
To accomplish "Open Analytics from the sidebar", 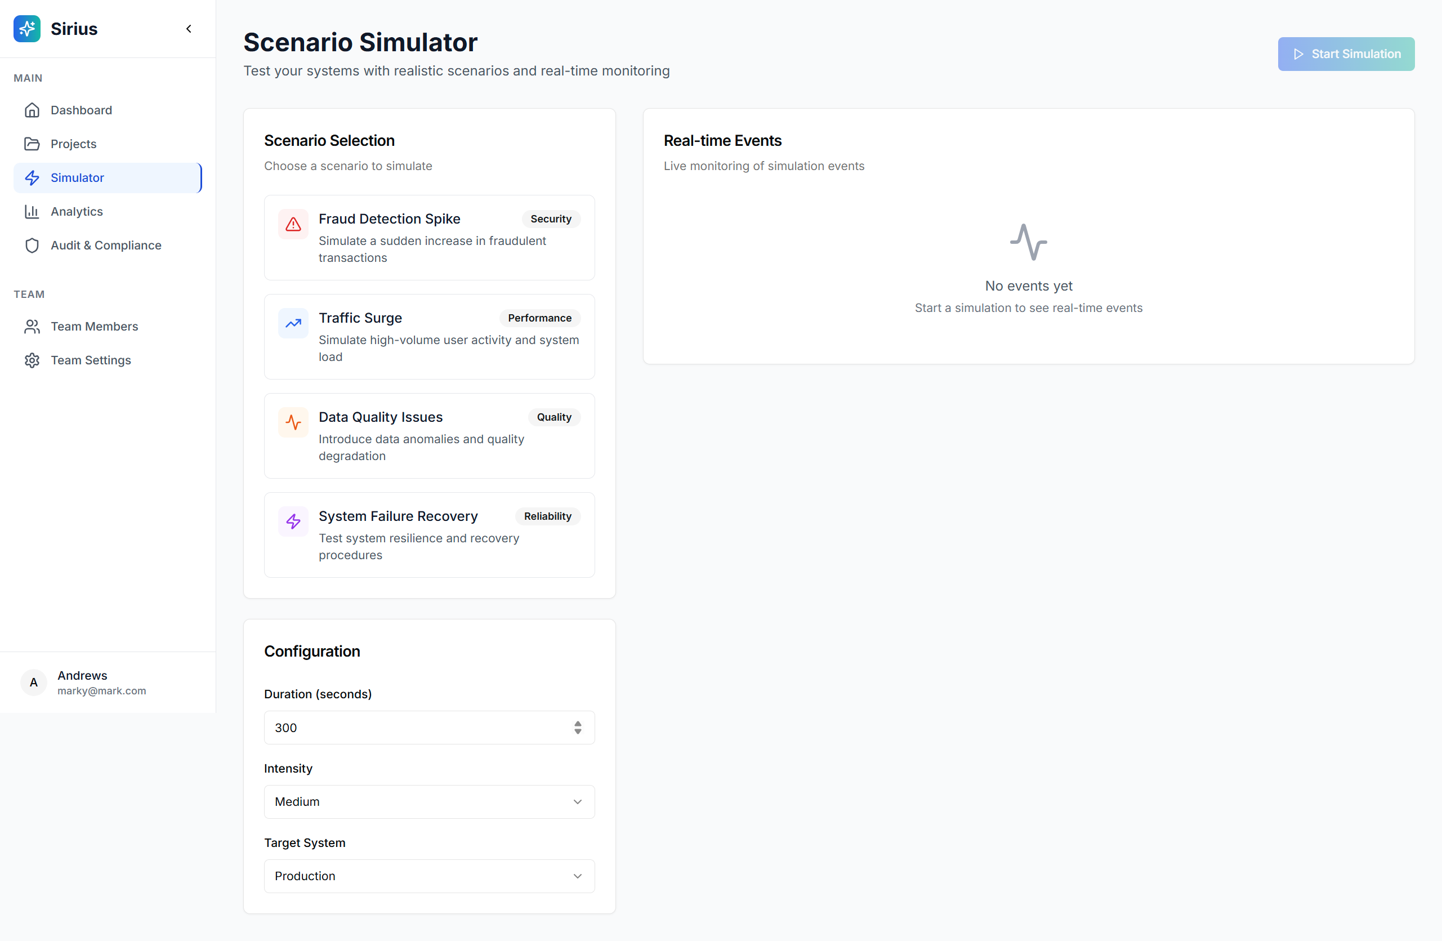I will click(77, 212).
